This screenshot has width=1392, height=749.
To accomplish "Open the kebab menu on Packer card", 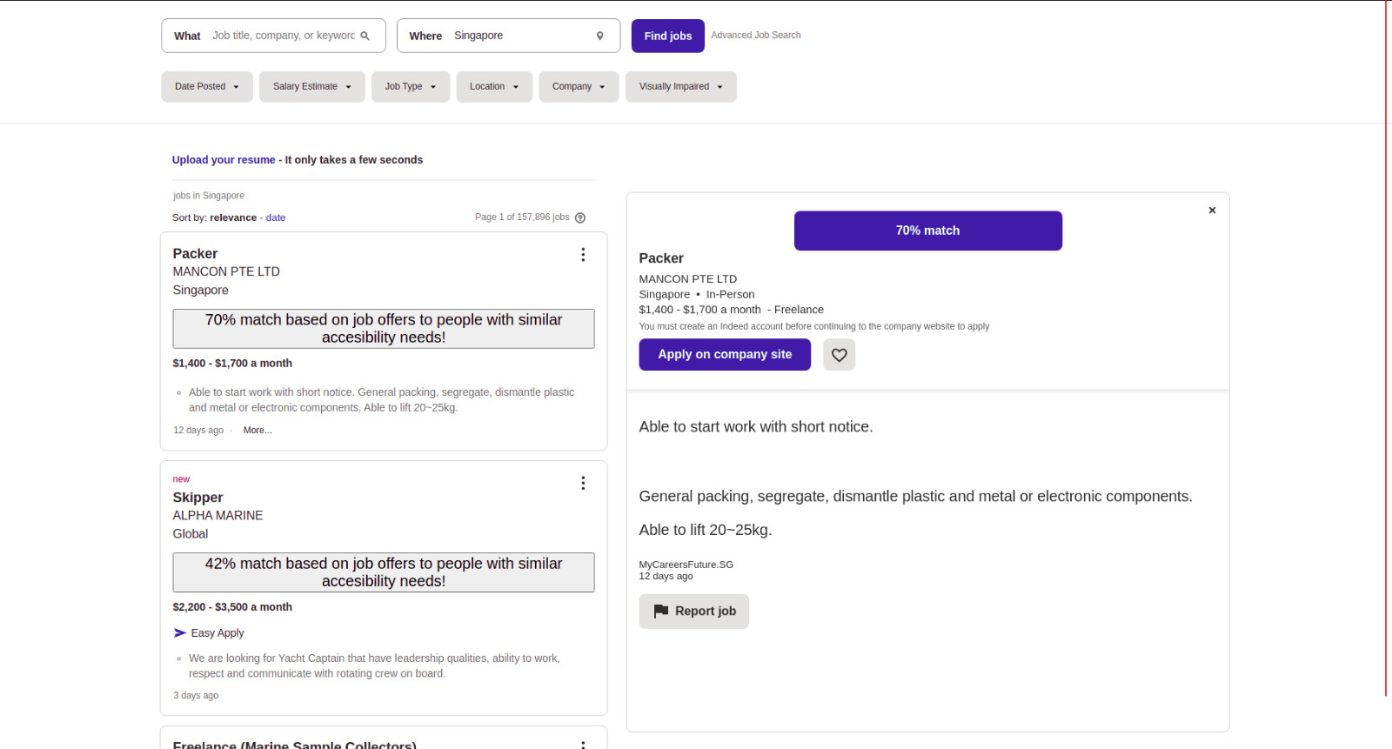I will click(x=583, y=254).
